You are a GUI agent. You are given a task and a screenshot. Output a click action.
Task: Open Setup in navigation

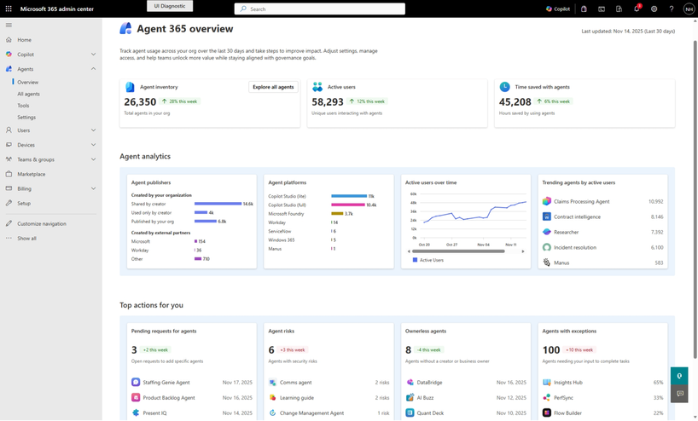coord(24,203)
